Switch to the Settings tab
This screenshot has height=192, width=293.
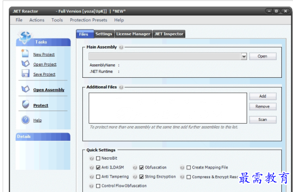coord(104,34)
